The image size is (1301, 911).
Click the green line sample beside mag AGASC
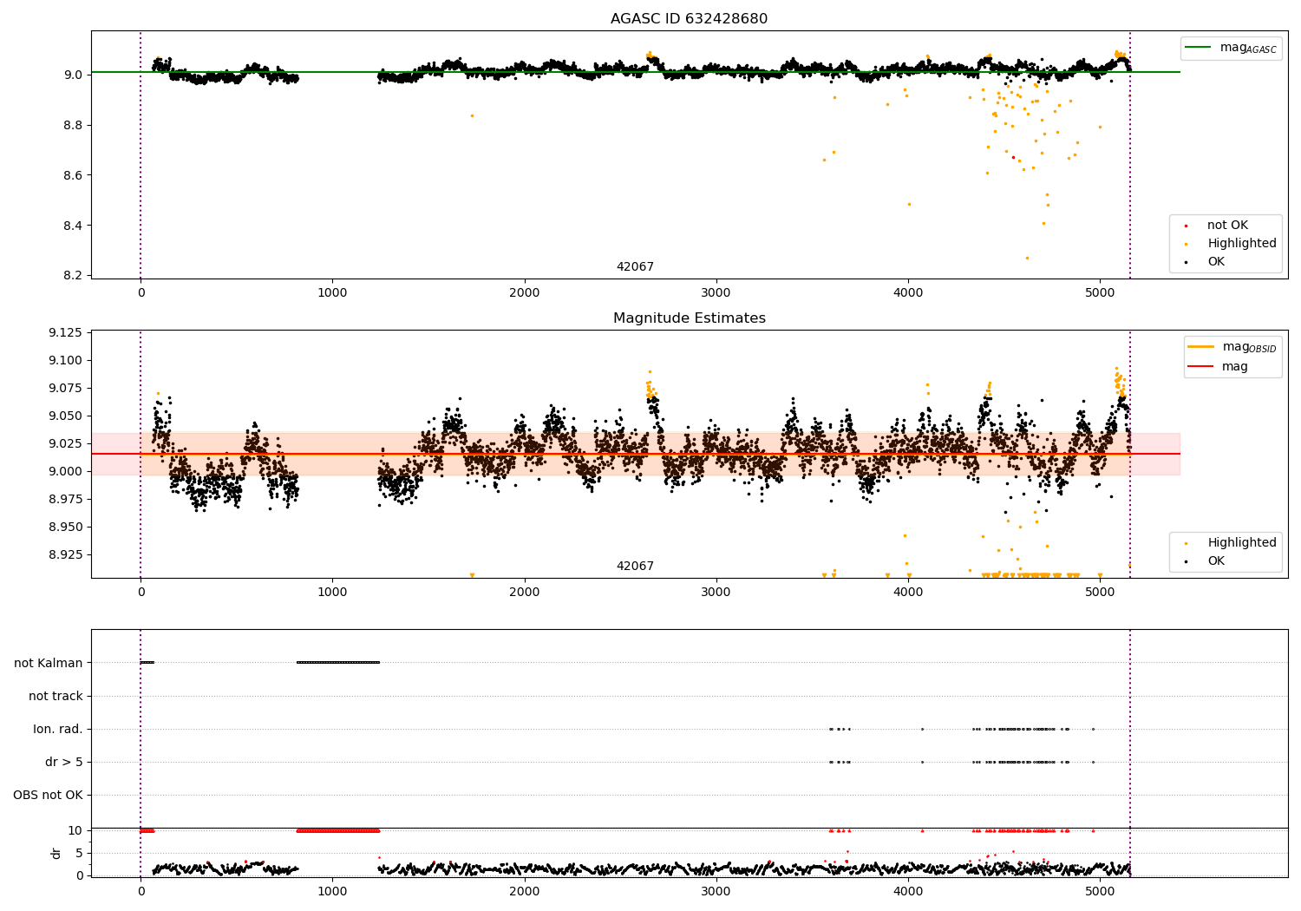tap(1199, 48)
